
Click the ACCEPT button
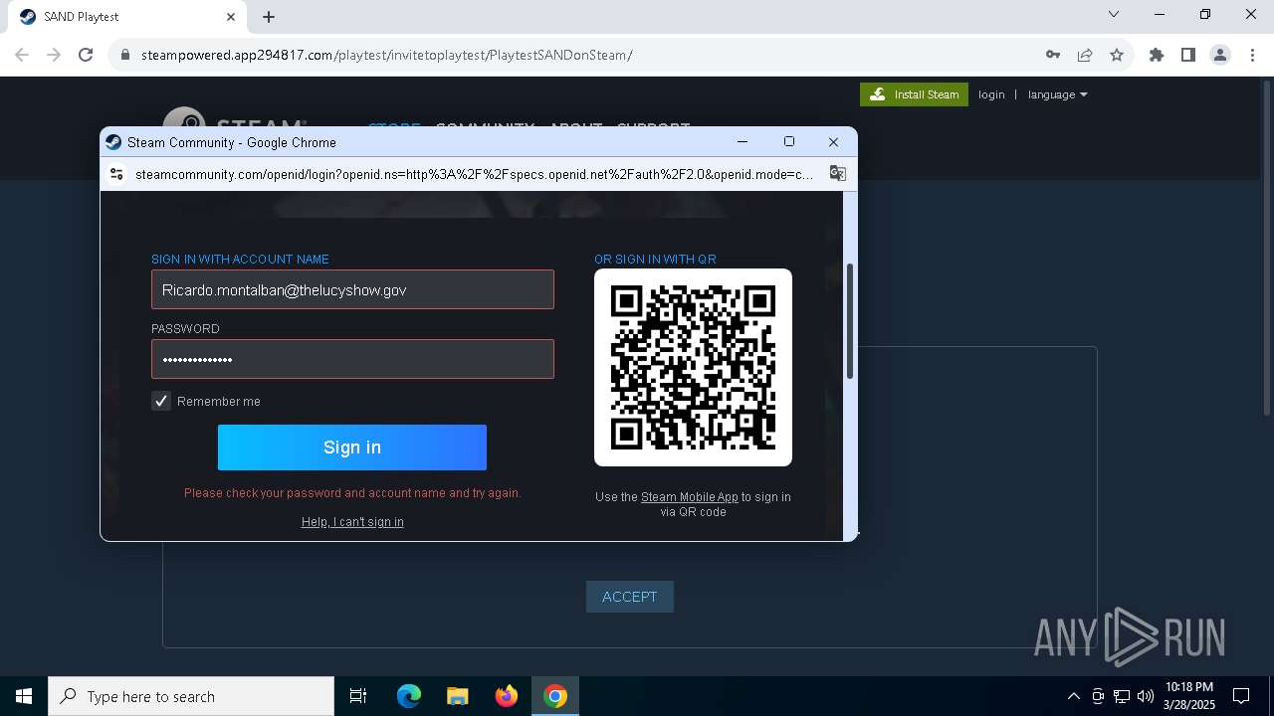pos(630,597)
